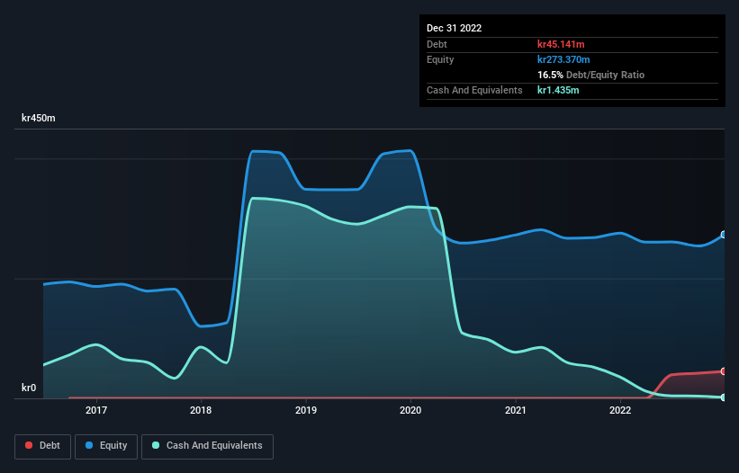
Task: Click the blue Equity endpoint marker
Action: coord(724,235)
